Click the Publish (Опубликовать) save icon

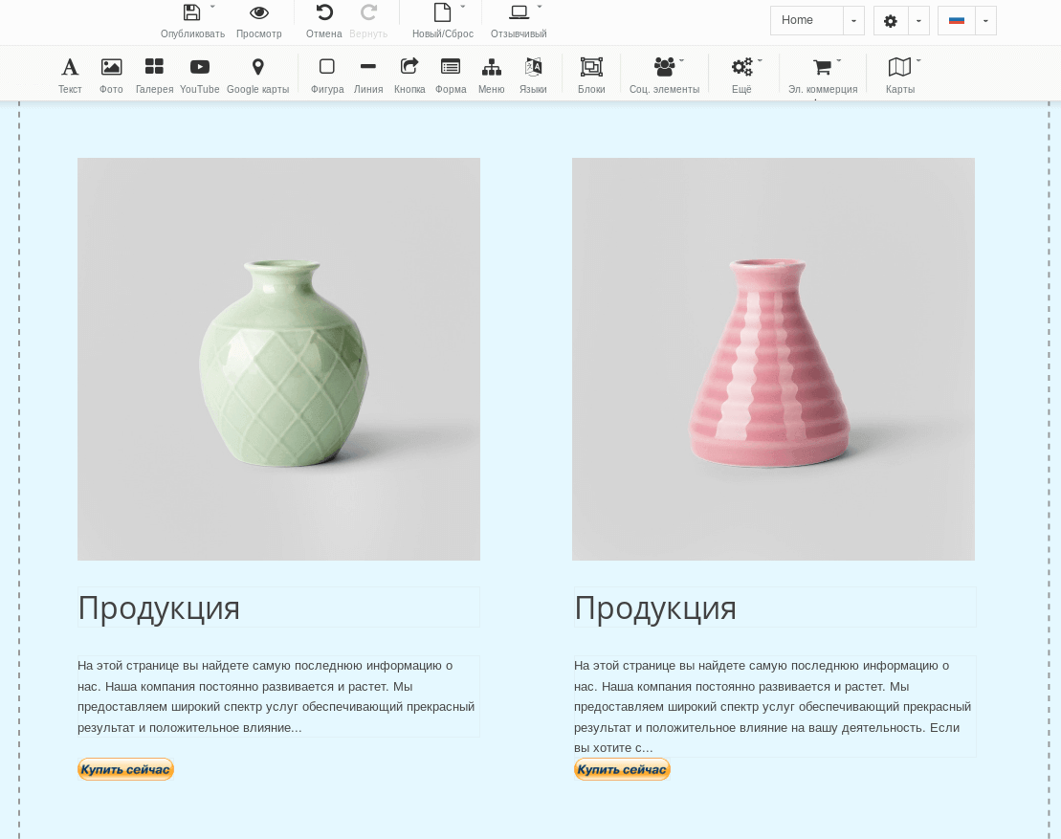[192, 12]
